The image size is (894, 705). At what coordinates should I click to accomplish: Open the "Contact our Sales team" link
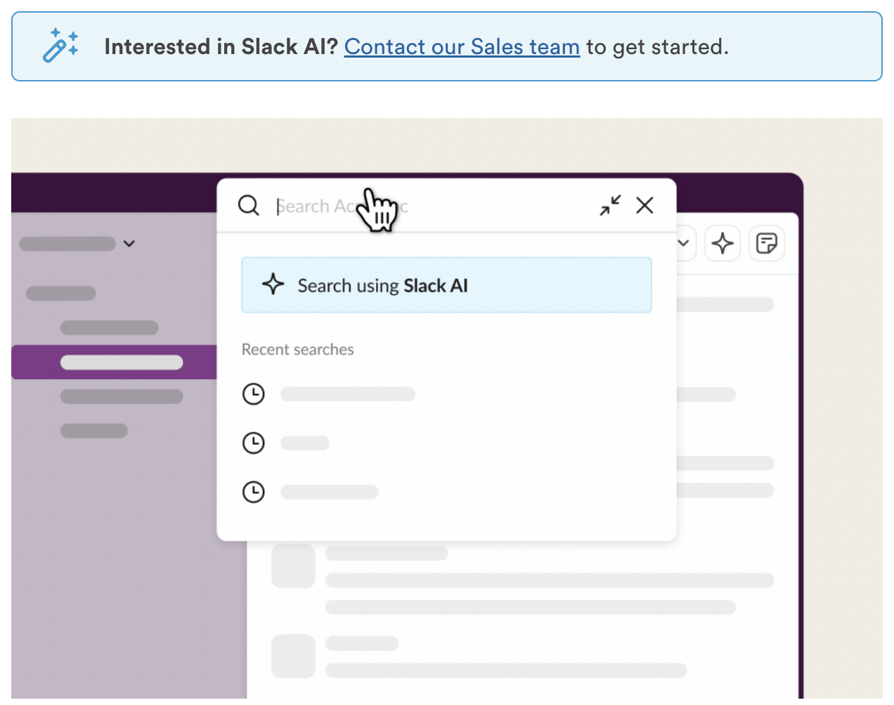coord(462,47)
